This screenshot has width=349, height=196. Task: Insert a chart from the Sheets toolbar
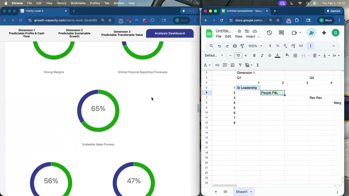point(233,65)
